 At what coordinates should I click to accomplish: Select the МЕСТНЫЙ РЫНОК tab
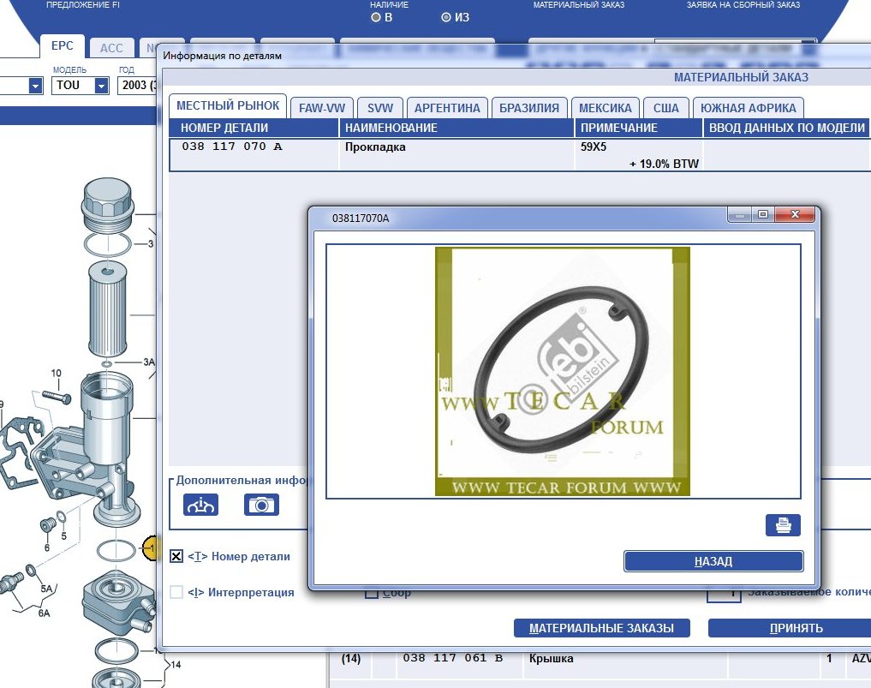pyautogui.click(x=228, y=105)
